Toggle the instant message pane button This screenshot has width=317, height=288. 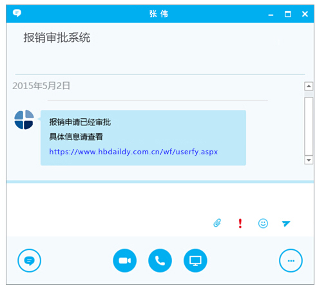pos(29,260)
